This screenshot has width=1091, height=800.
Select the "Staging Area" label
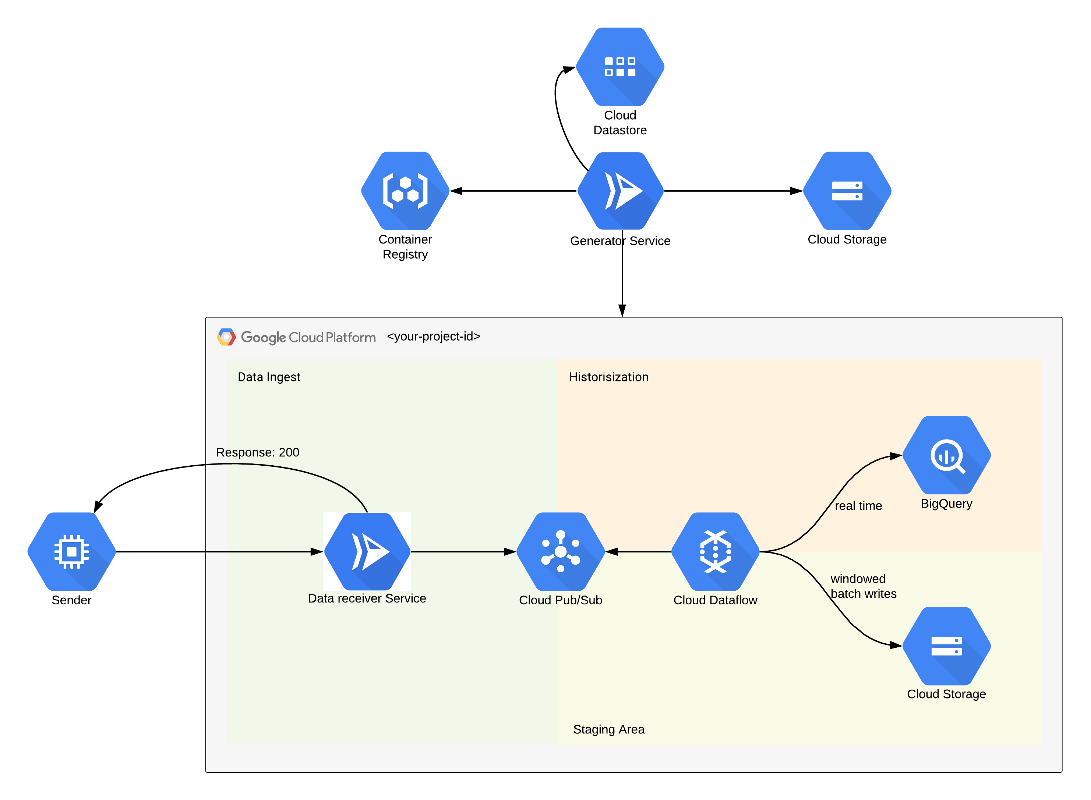pos(609,729)
